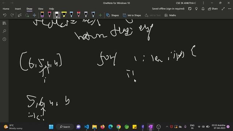Open Sticky Notes from taskbar
The height and width of the screenshot is (131, 233).
(134, 127)
